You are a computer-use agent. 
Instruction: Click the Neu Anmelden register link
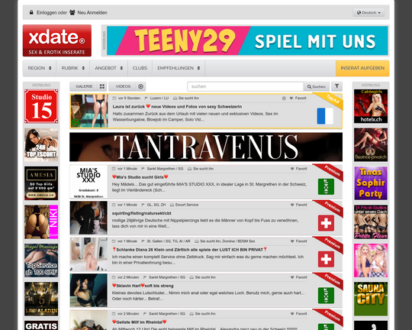tap(92, 13)
